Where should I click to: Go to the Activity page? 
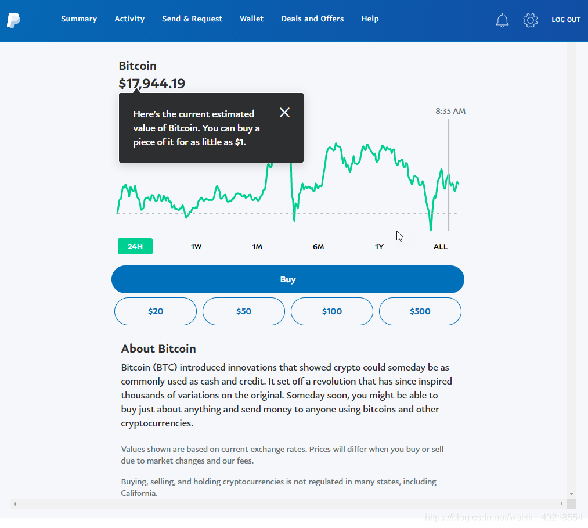click(x=129, y=19)
